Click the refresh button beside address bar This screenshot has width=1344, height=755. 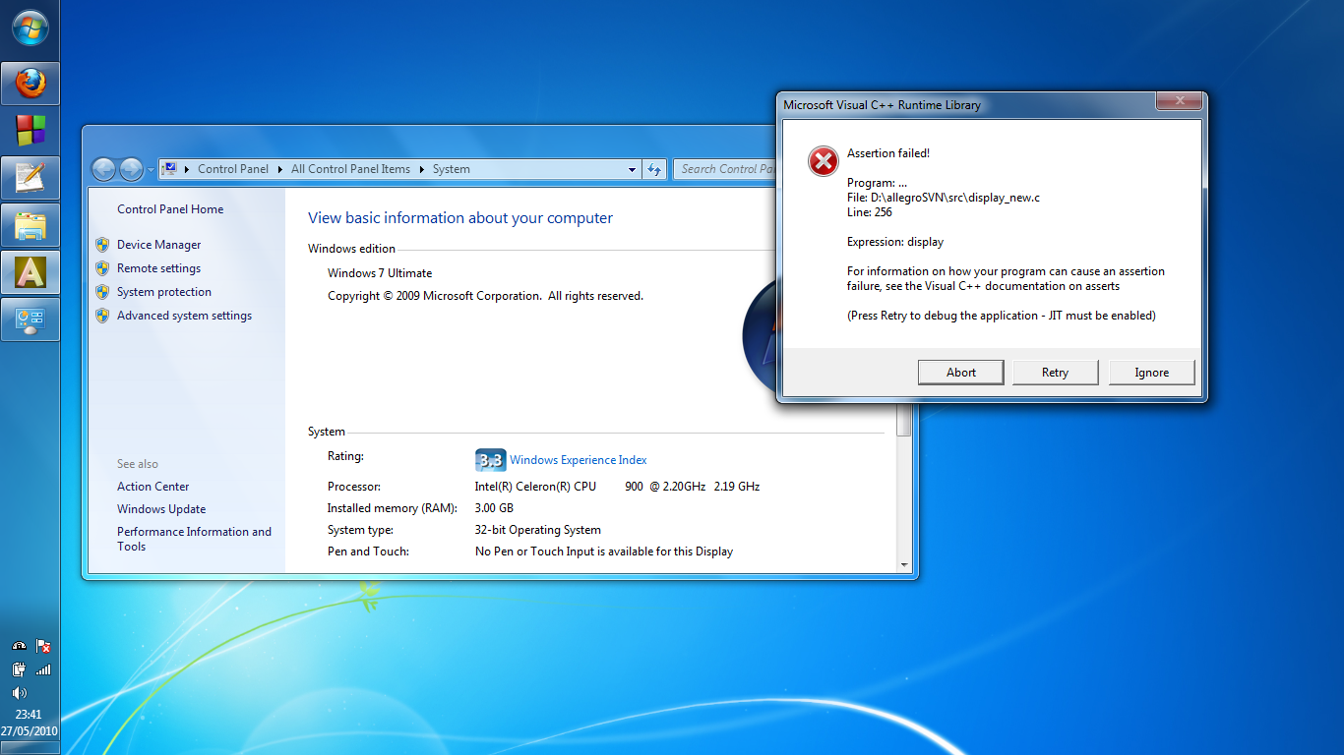click(654, 169)
